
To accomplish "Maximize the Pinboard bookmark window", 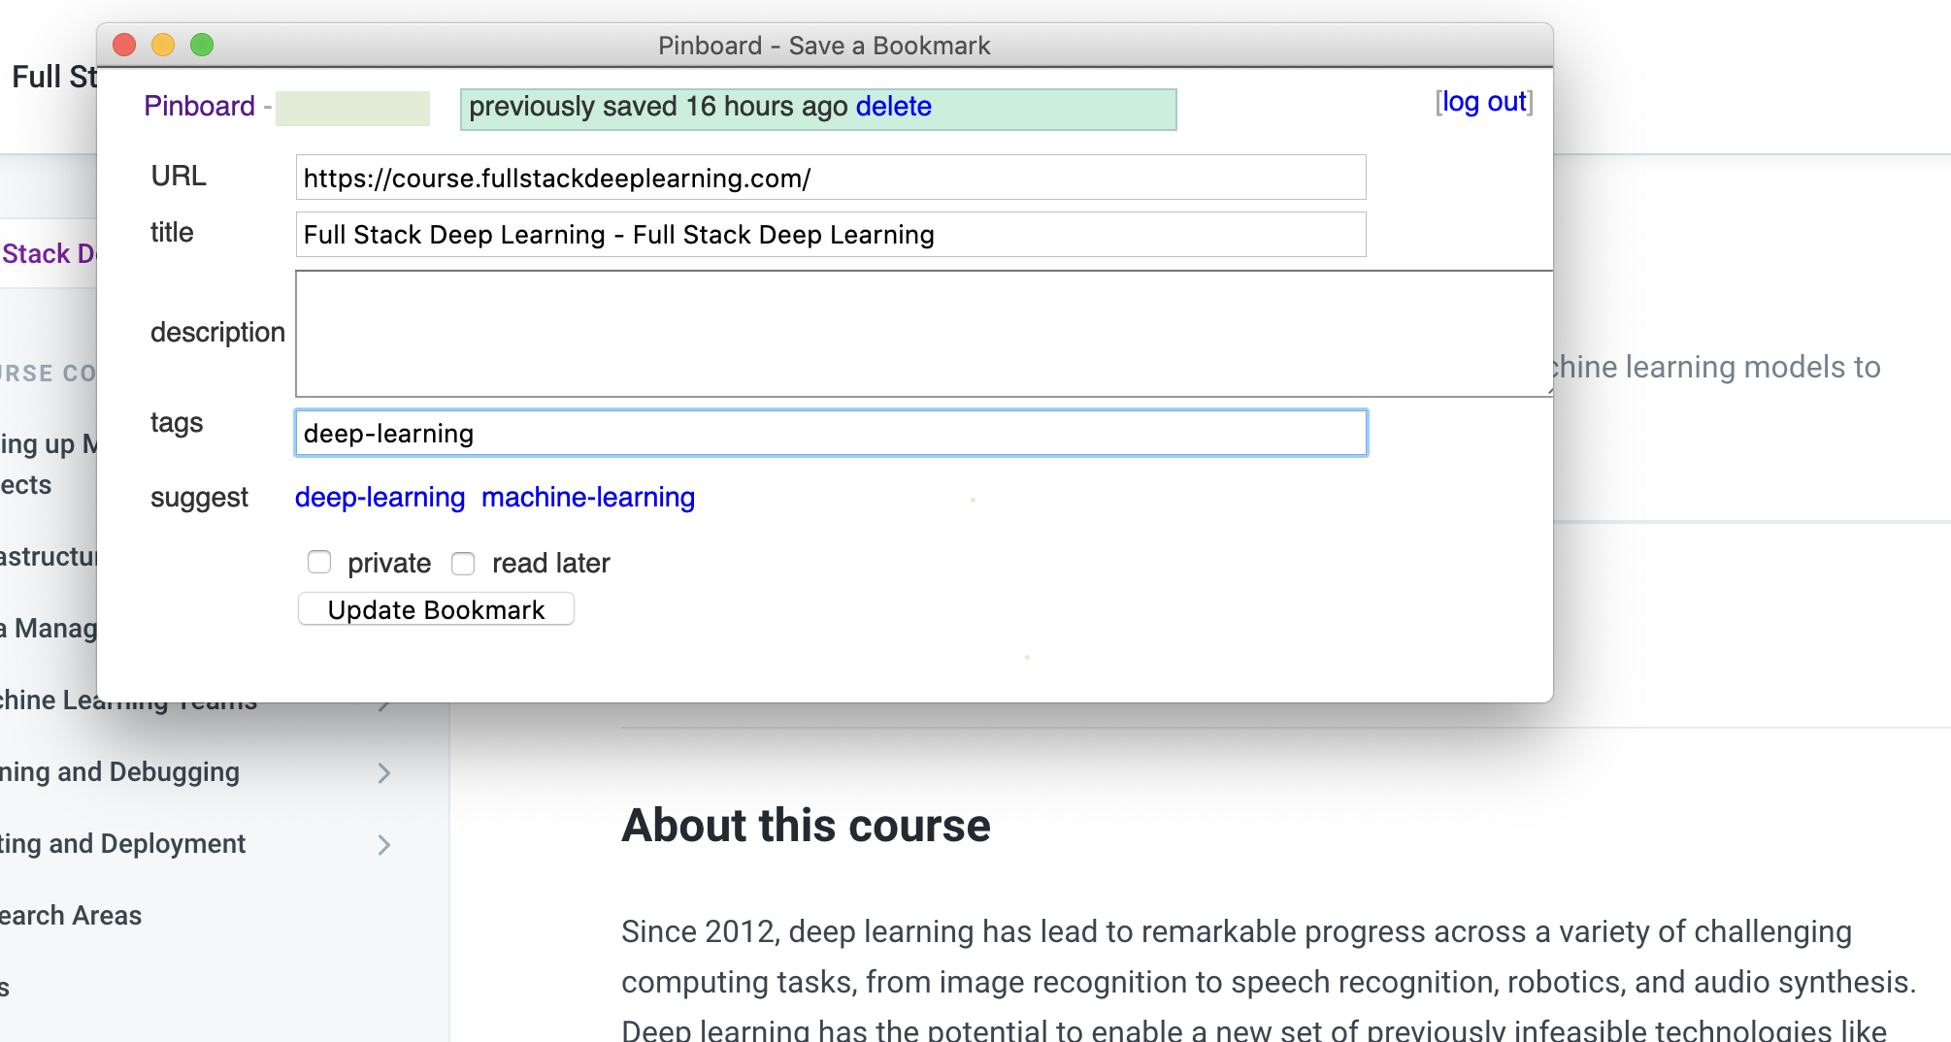I will click(x=202, y=46).
